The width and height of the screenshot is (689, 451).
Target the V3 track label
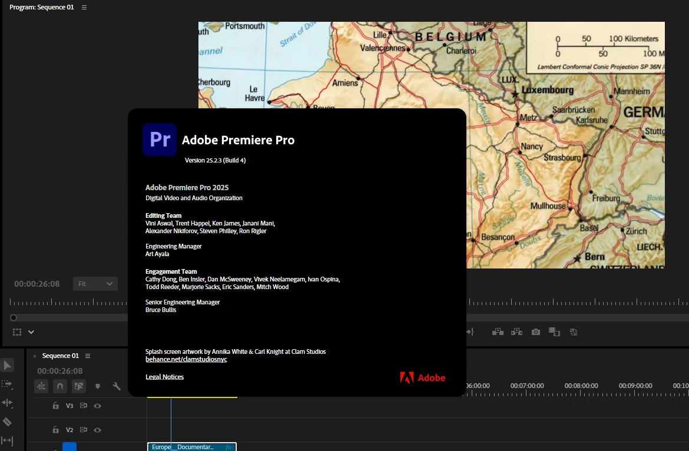coord(69,406)
